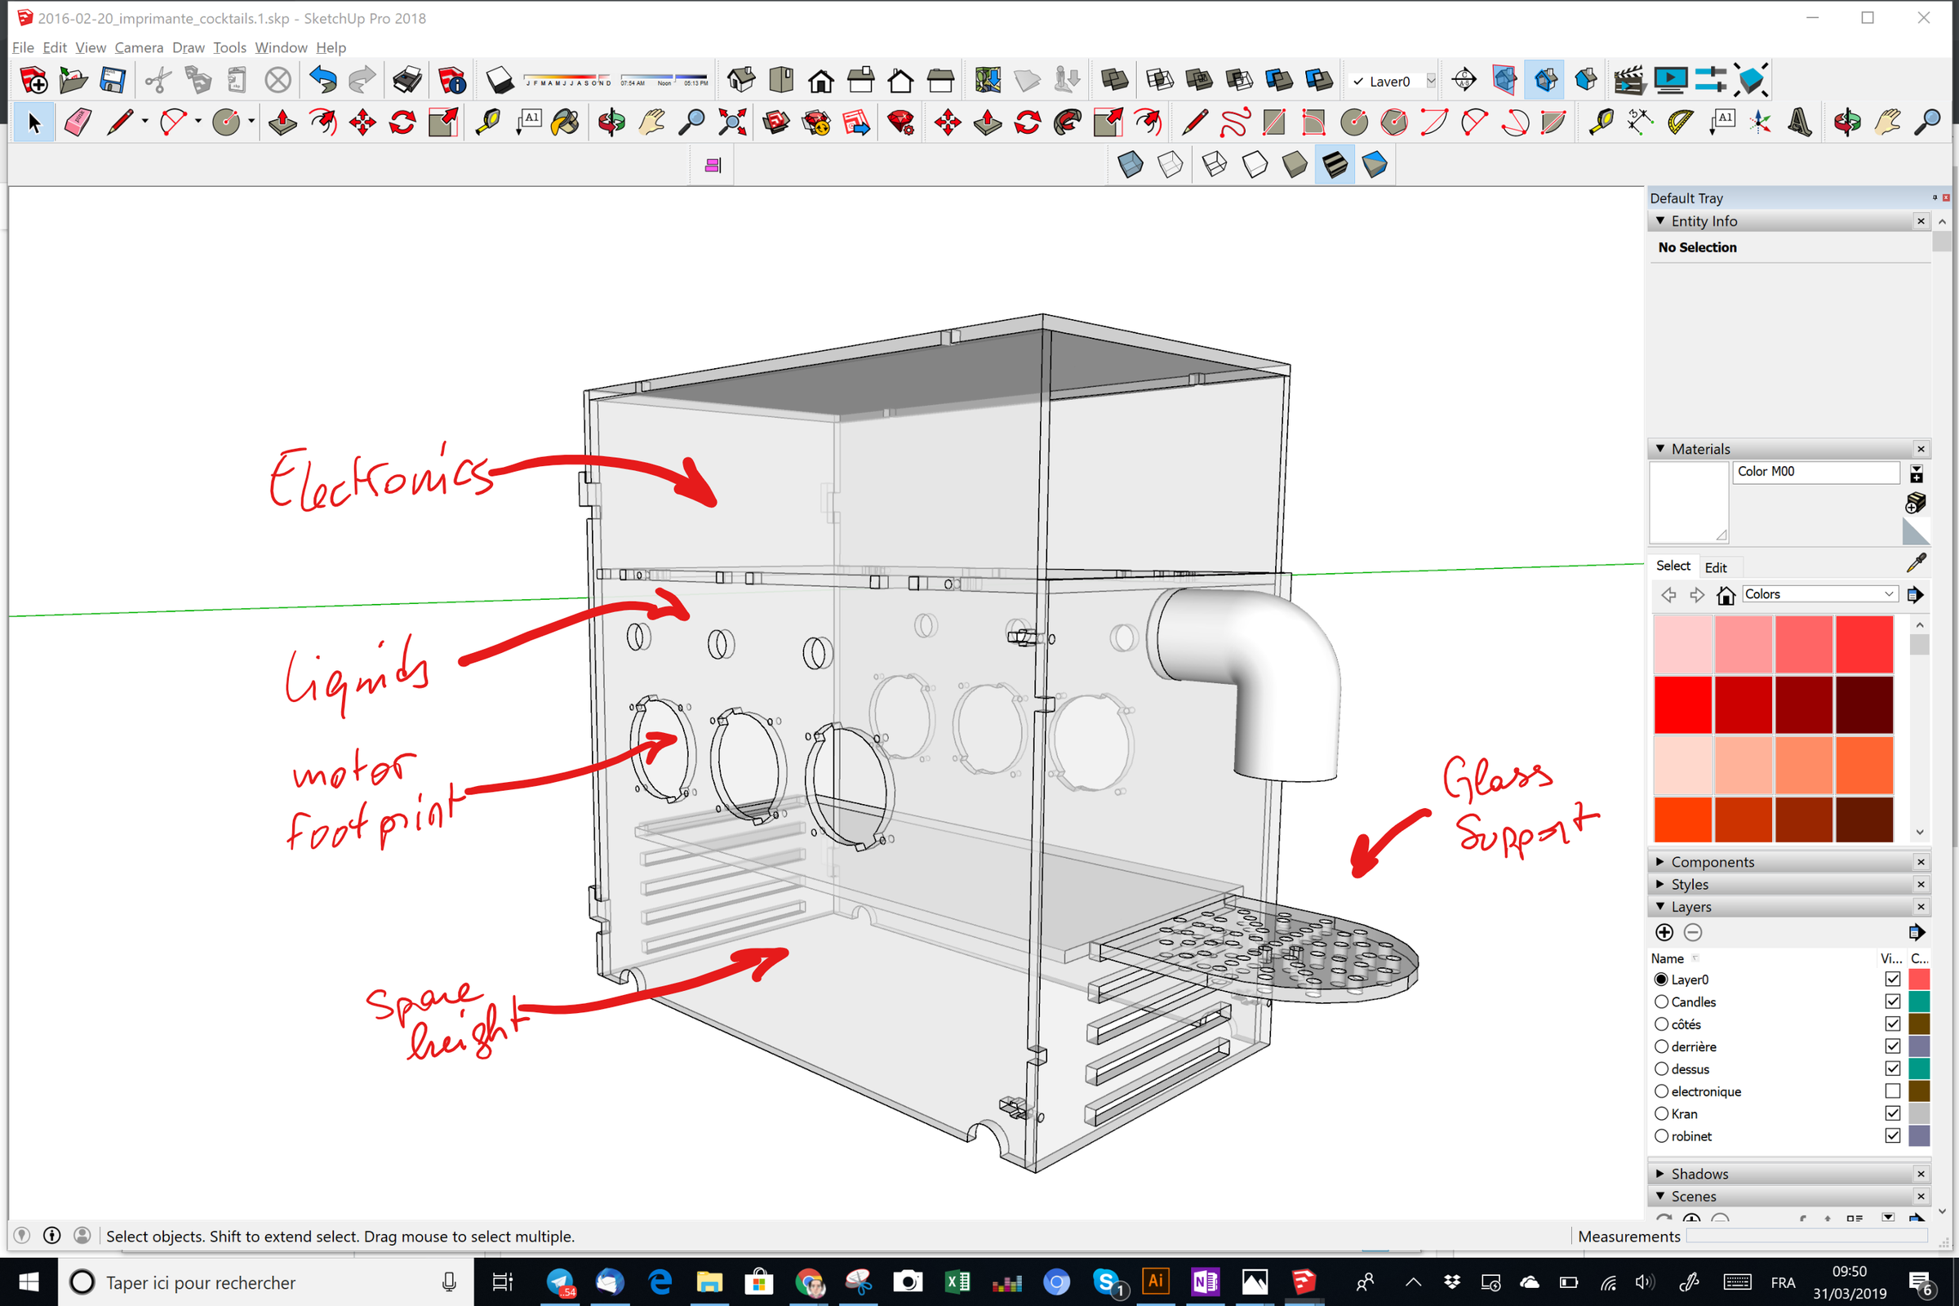This screenshot has height=1306, width=1959.
Task: Select the Eraser tool in the toolbar
Action: pyautogui.click(x=77, y=122)
